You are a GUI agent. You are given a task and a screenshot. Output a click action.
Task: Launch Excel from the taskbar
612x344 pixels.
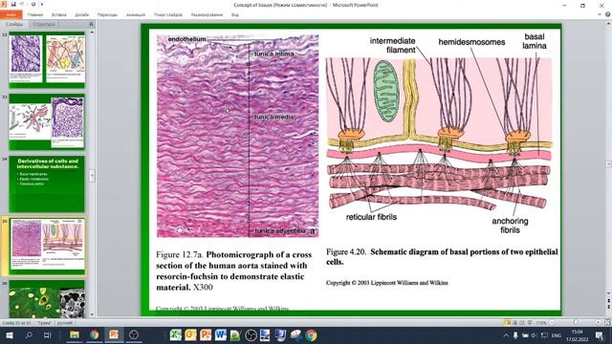(176, 335)
